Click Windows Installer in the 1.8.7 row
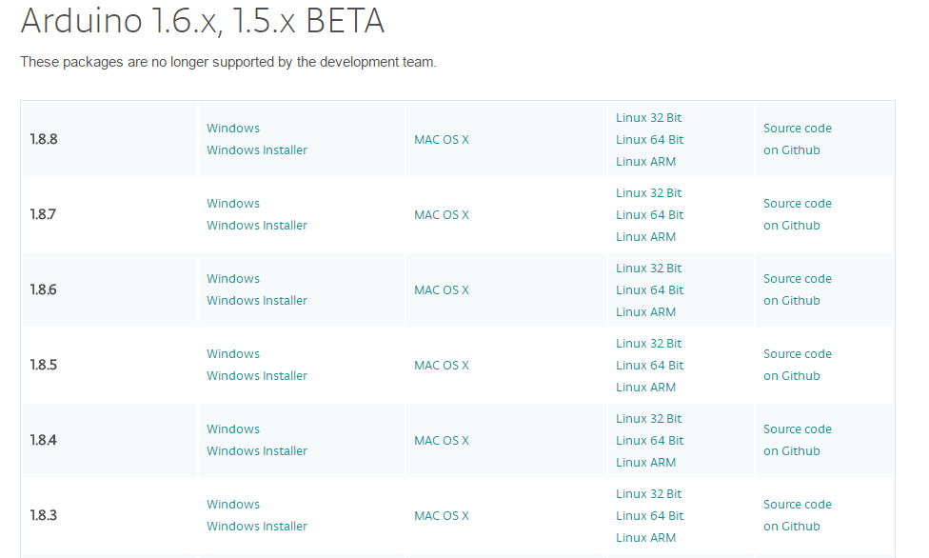 click(x=257, y=226)
